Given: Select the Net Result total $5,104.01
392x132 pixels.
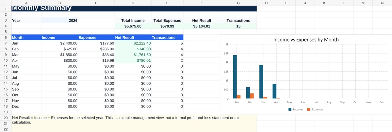Looking at the screenshot, I should click(x=202, y=26).
